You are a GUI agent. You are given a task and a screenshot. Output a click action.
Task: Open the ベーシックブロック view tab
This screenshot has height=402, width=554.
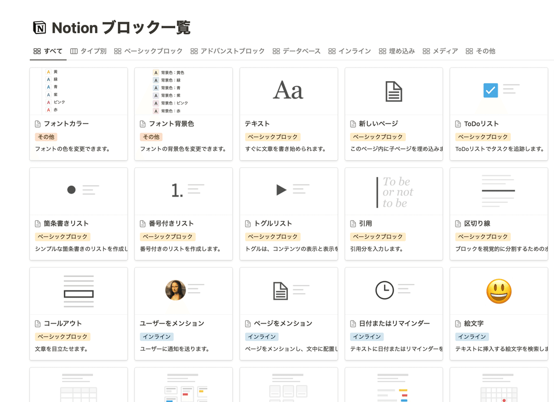point(148,51)
